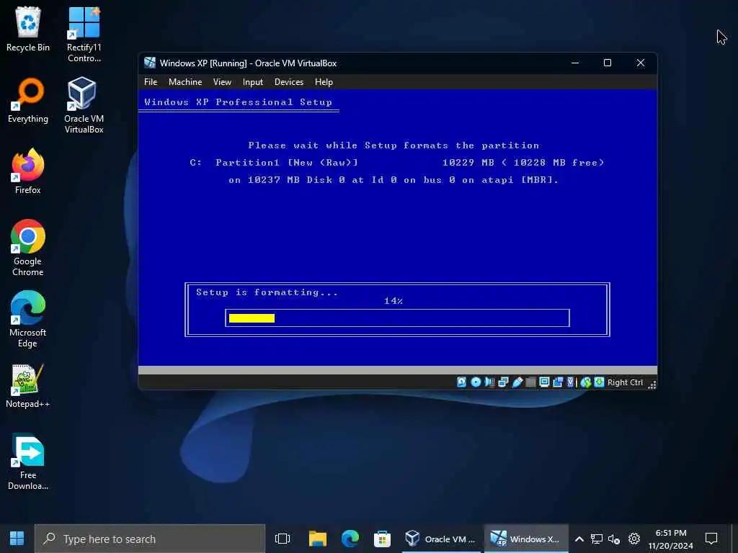Expand the system tray hidden icons chevron
This screenshot has width=738, height=553.
point(579,539)
